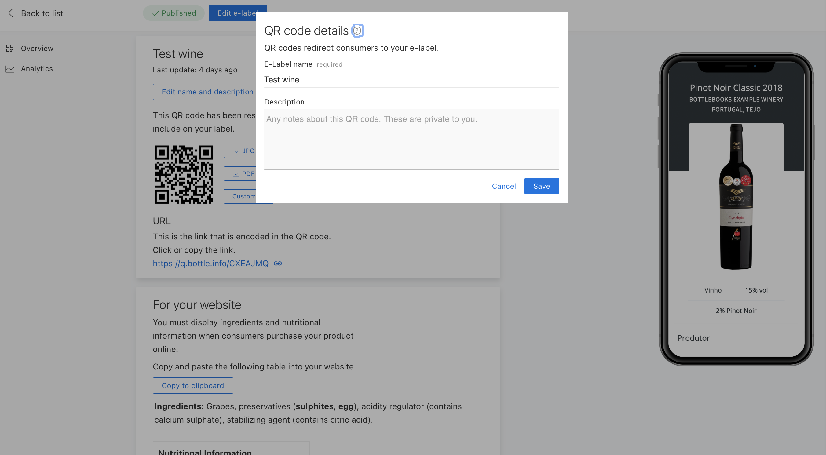Click the wine bottle preview image

click(x=736, y=196)
